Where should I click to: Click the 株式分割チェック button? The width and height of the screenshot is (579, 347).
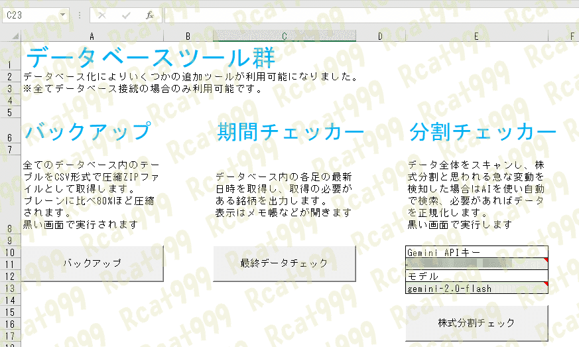pyautogui.click(x=477, y=323)
